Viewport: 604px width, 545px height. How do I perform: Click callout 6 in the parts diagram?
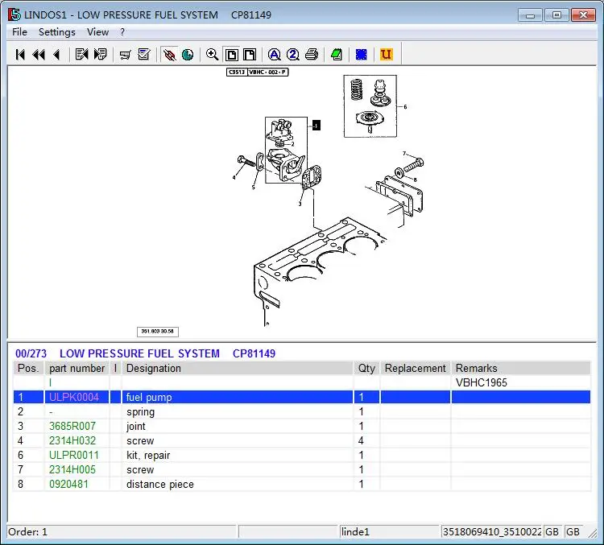click(405, 106)
